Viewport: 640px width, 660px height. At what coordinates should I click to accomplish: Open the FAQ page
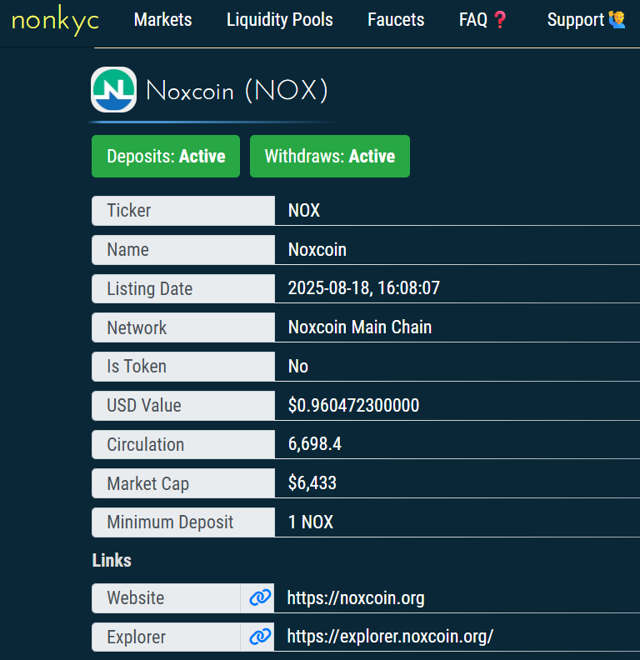483,20
